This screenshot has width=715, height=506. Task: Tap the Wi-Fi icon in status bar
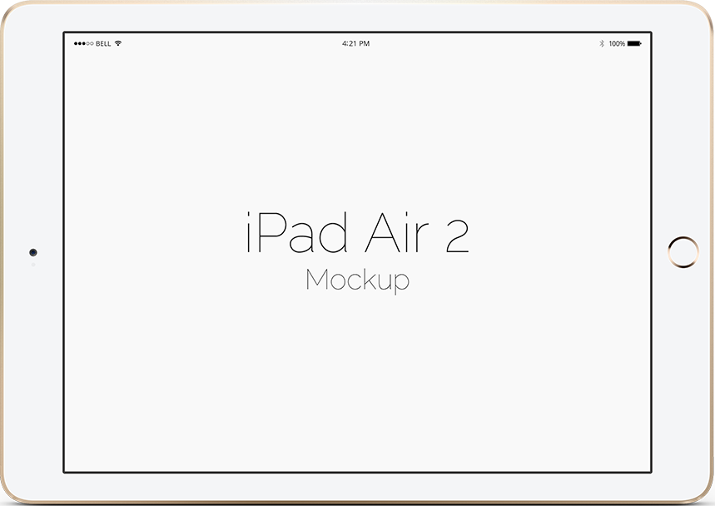pos(118,43)
